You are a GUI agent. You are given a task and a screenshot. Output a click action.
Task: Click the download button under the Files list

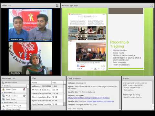tap(41, 108)
